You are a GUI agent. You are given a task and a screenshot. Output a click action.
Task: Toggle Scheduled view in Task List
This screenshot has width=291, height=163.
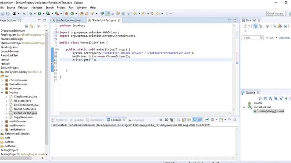(261, 26)
